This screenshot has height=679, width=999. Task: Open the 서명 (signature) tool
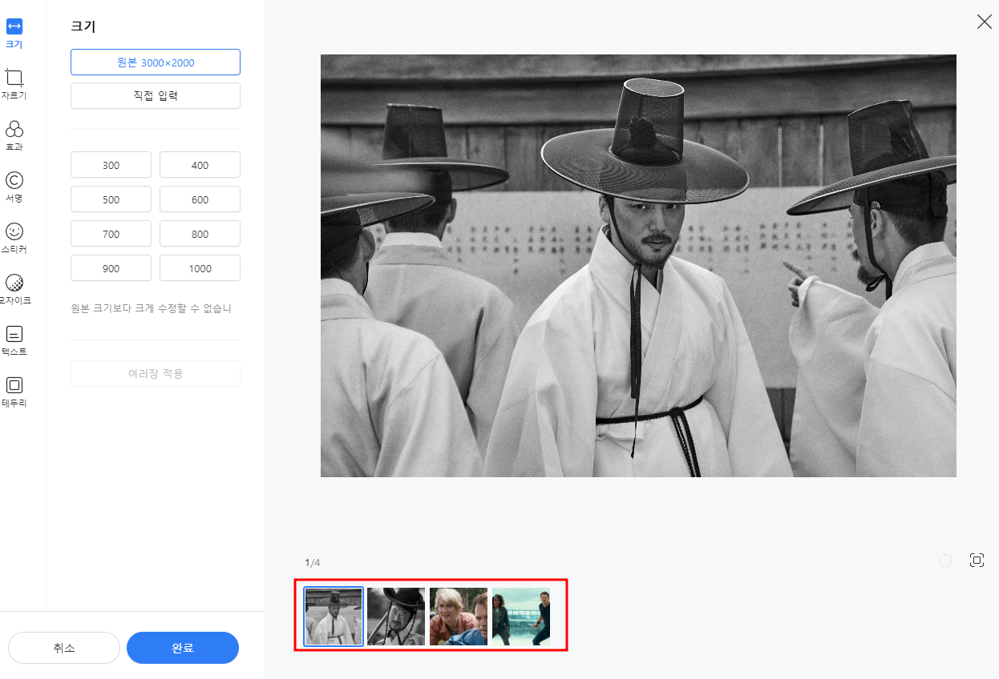14,180
